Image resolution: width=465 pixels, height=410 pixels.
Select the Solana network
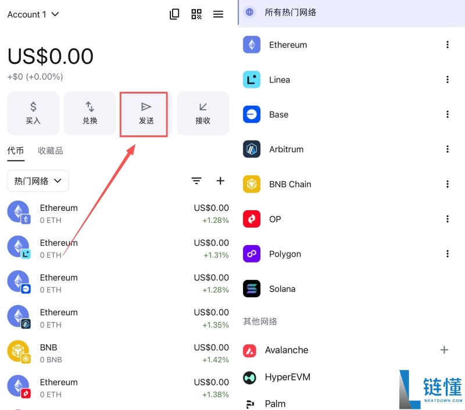point(352,289)
